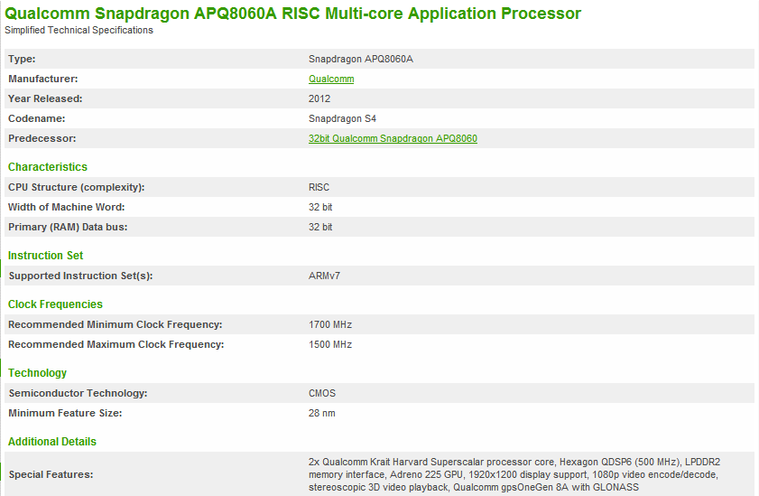Click the 'CPU Structure (complexity):' label
This screenshot has width=759, height=496.
point(77,187)
